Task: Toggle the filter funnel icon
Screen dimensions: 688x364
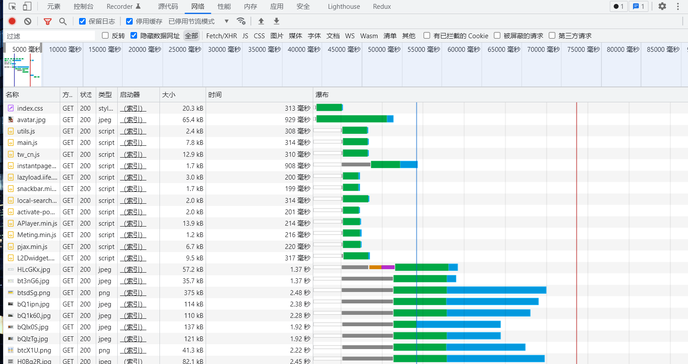Action: point(47,21)
